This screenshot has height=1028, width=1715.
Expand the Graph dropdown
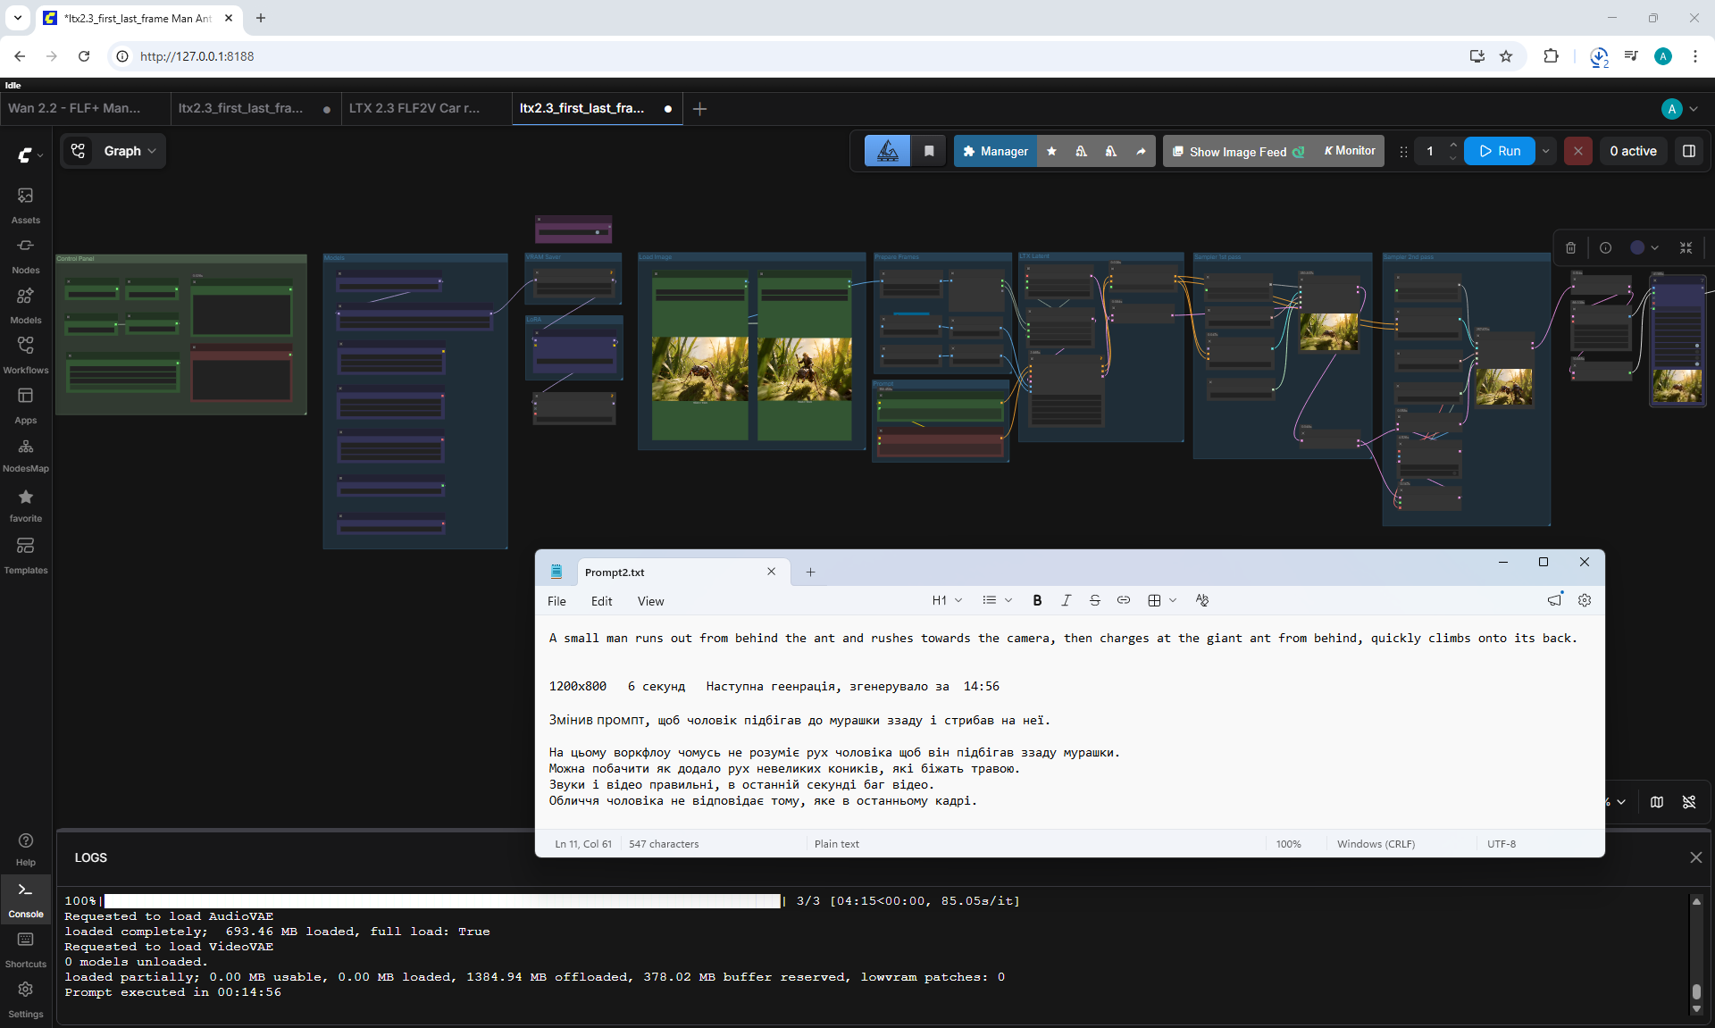(113, 151)
